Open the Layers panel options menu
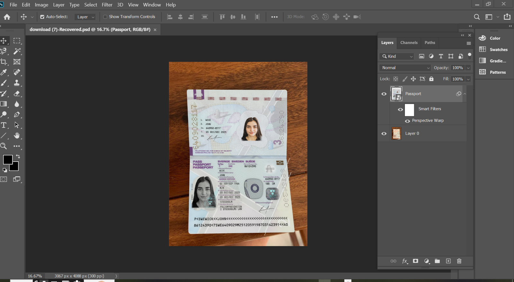514x282 pixels. pos(469,43)
